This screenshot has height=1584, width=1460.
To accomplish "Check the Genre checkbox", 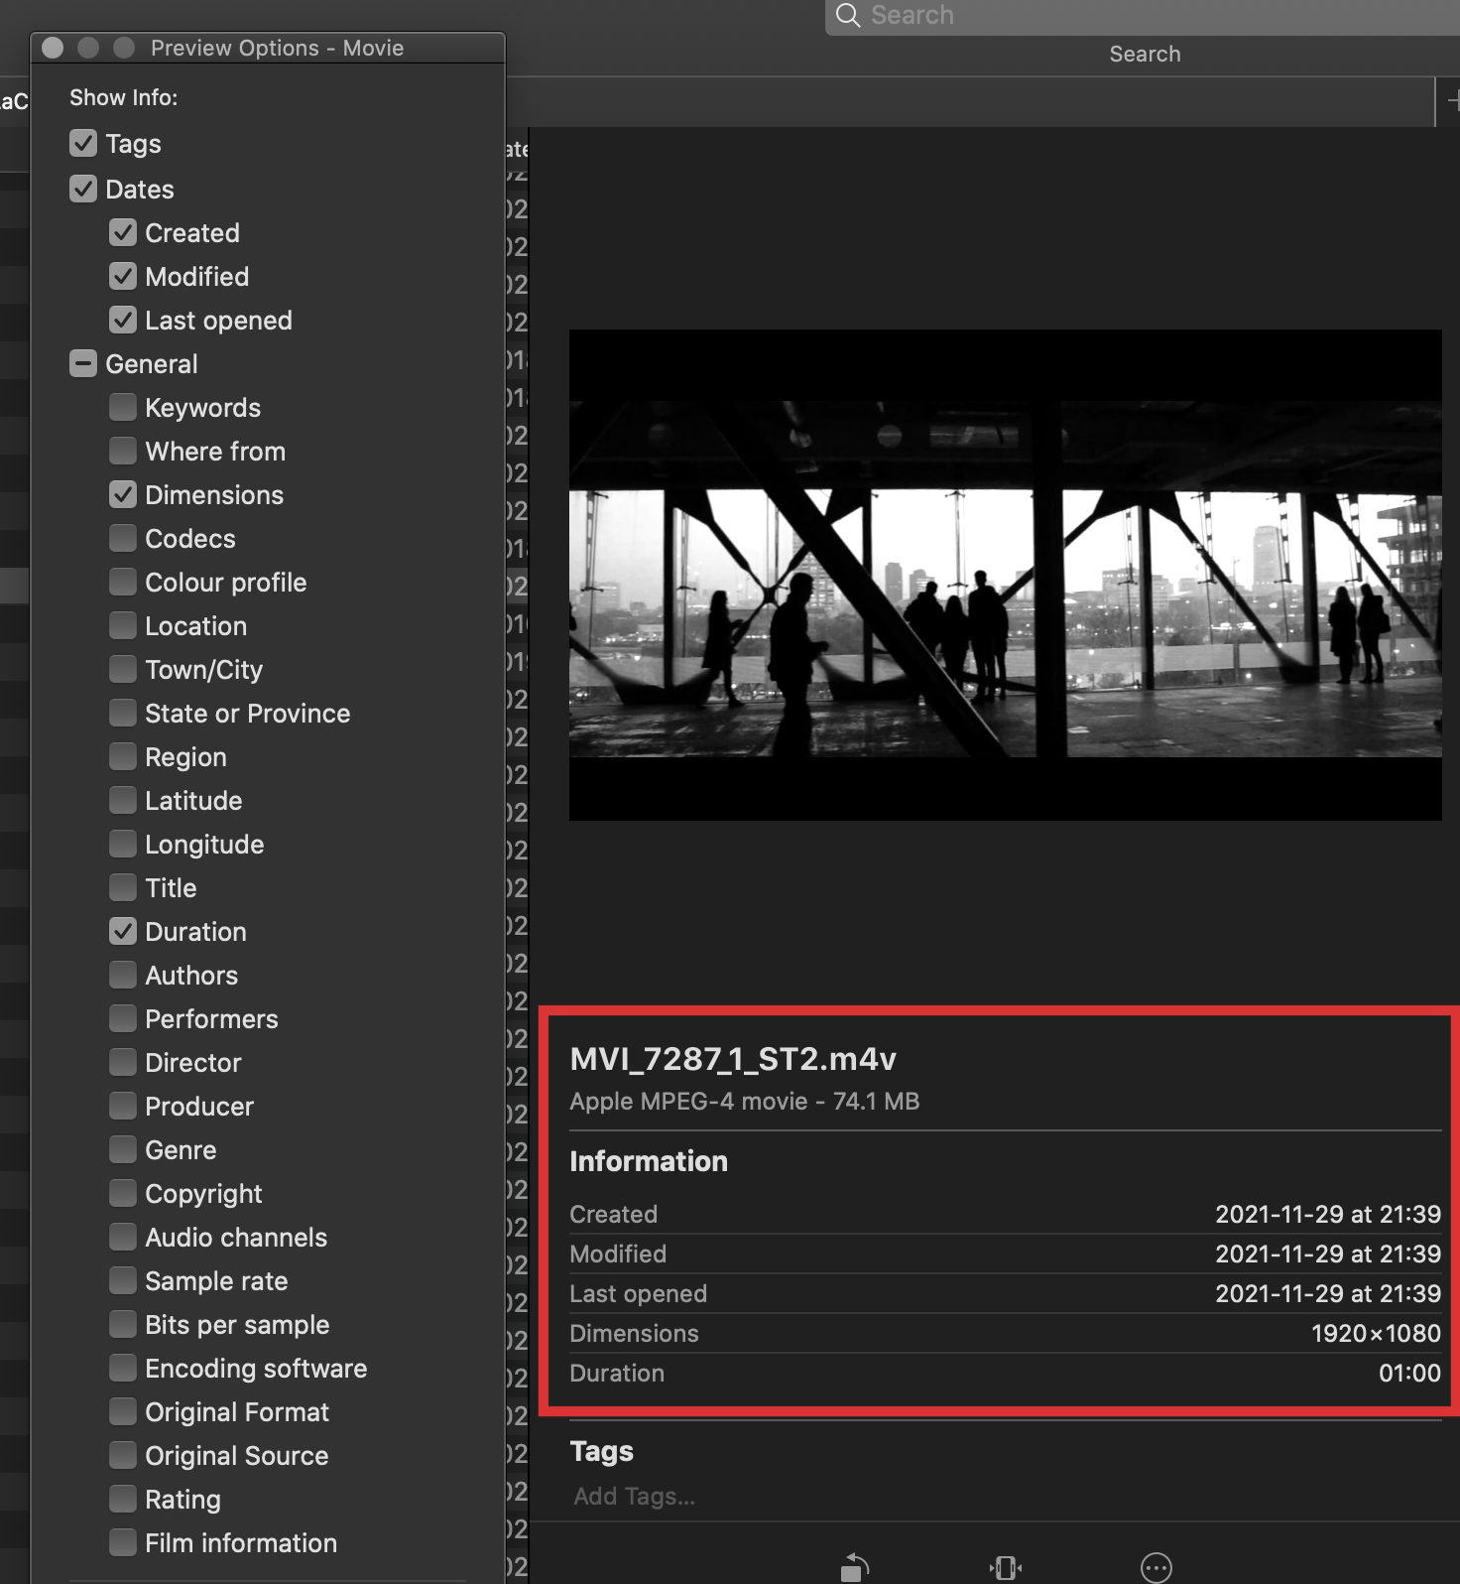I will [x=123, y=1149].
